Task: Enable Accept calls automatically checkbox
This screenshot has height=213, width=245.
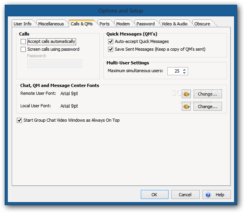Action: [23, 42]
